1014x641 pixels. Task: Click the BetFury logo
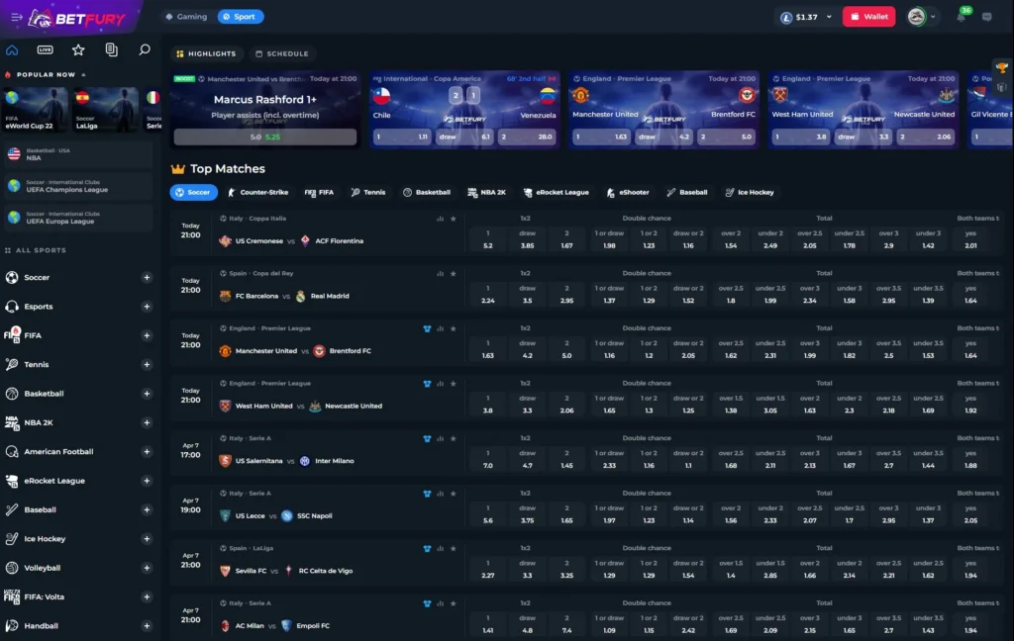76,18
